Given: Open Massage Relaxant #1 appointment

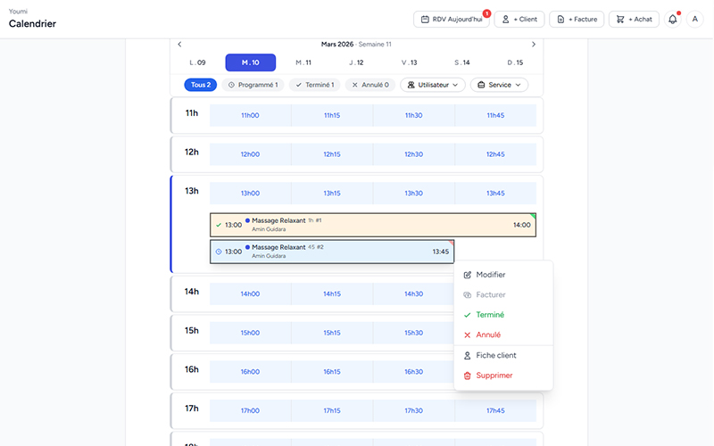Looking at the screenshot, I should (373, 225).
